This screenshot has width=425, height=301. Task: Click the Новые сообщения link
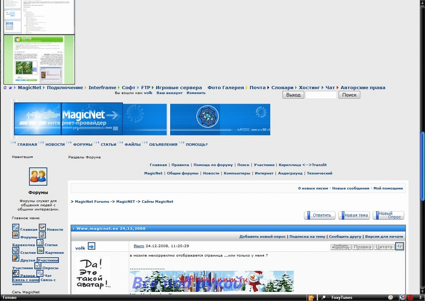(x=351, y=188)
